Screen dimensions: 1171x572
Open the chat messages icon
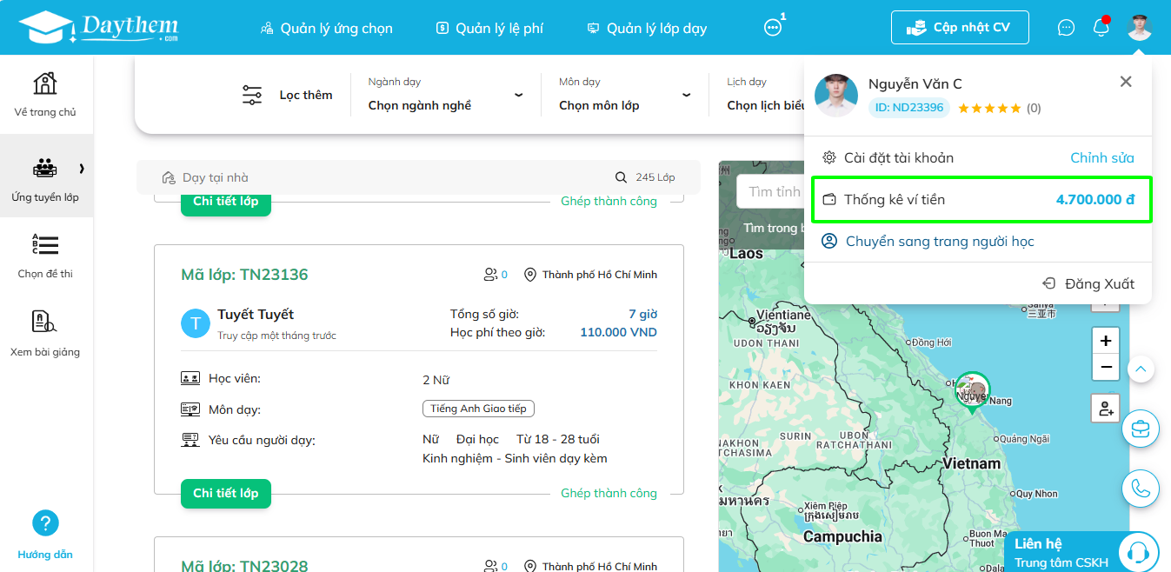point(1066,28)
